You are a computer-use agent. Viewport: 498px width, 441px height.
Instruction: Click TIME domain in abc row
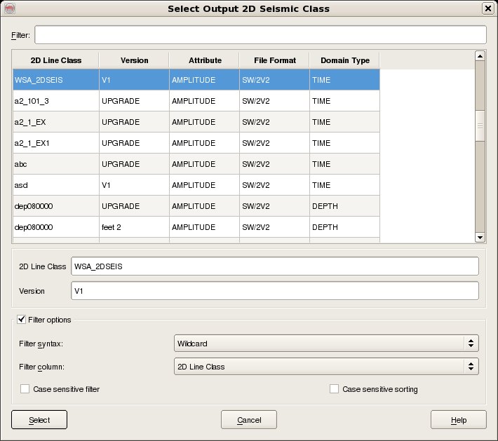(345, 164)
